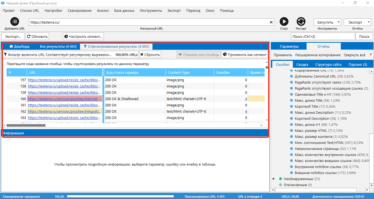Open the Инструменты menu
Screen dimensions: 374x199
point(151,10)
